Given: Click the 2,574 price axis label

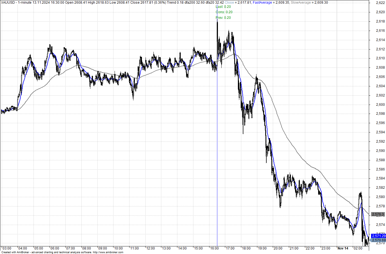Looking at the screenshot, I should pos(380,225).
